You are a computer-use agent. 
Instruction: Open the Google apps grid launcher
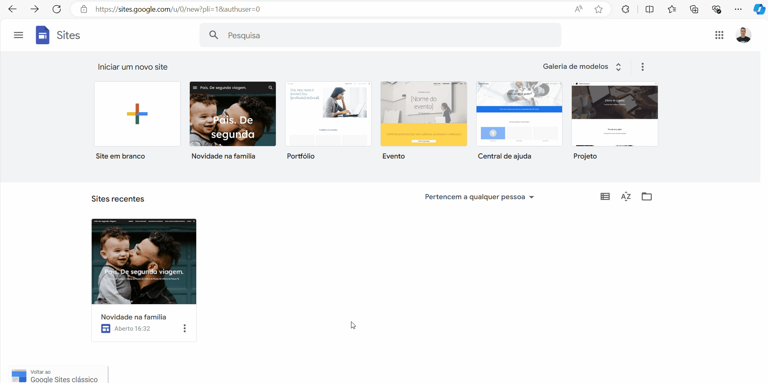click(719, 35)
